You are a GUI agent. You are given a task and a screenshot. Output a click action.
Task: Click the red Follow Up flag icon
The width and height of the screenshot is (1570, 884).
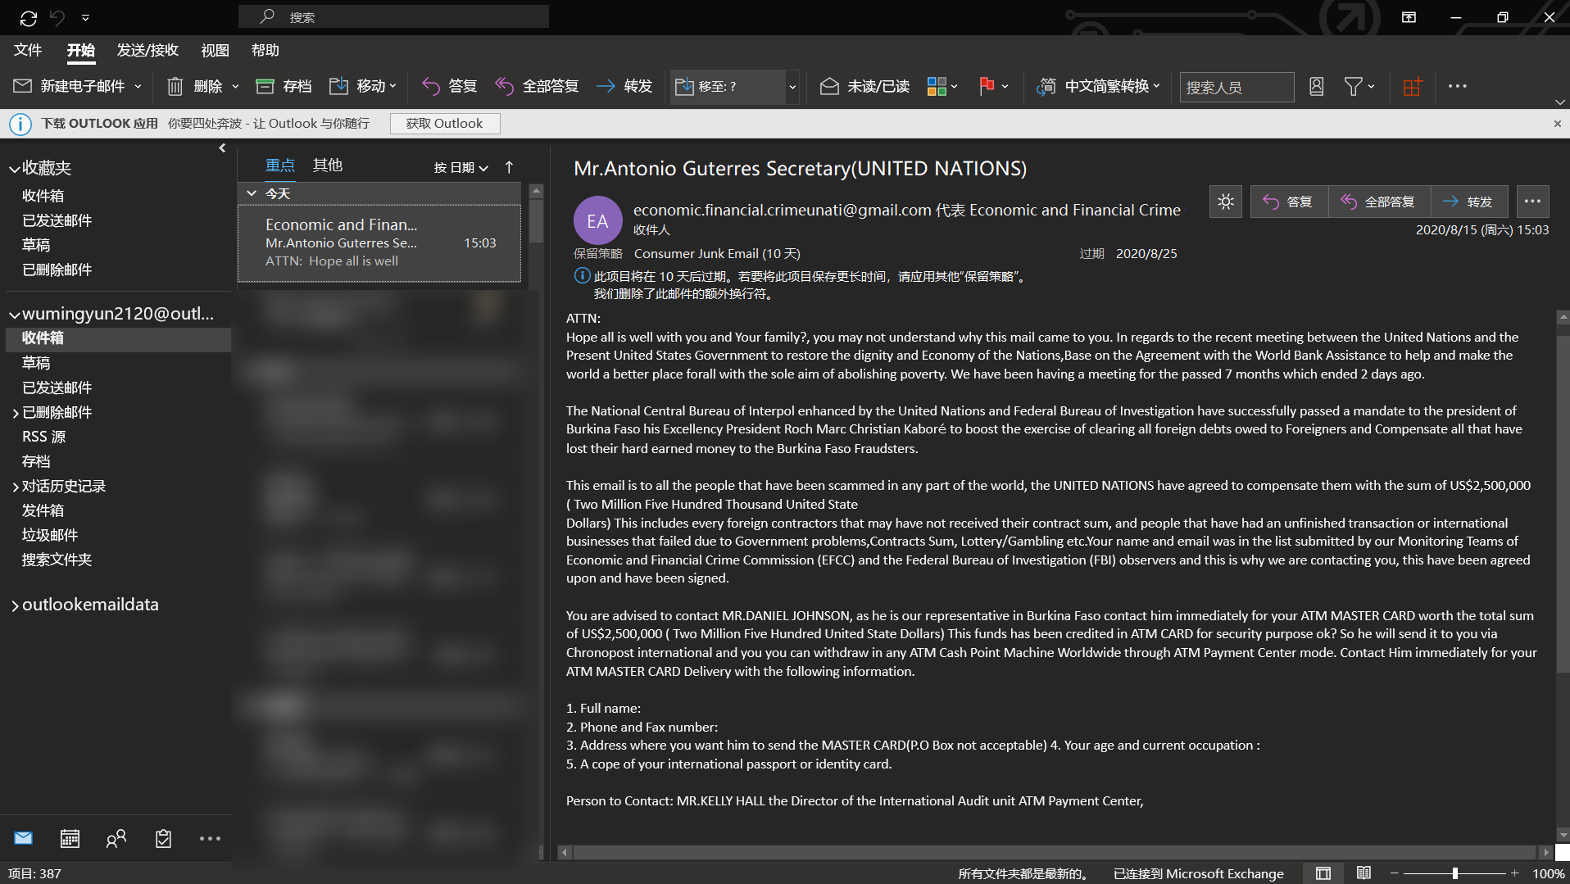[x=987, y=86]
